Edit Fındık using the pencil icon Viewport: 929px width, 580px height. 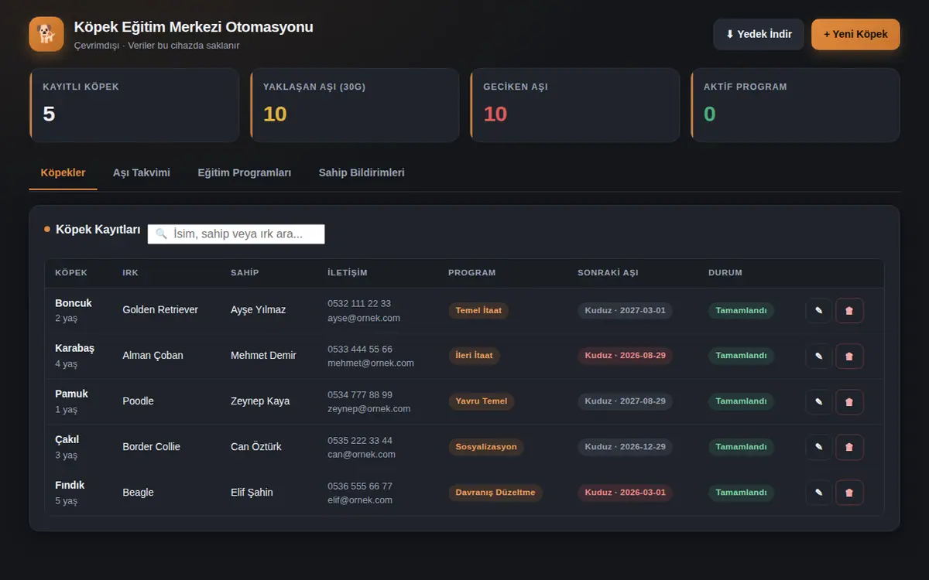[x=819, y=493]
